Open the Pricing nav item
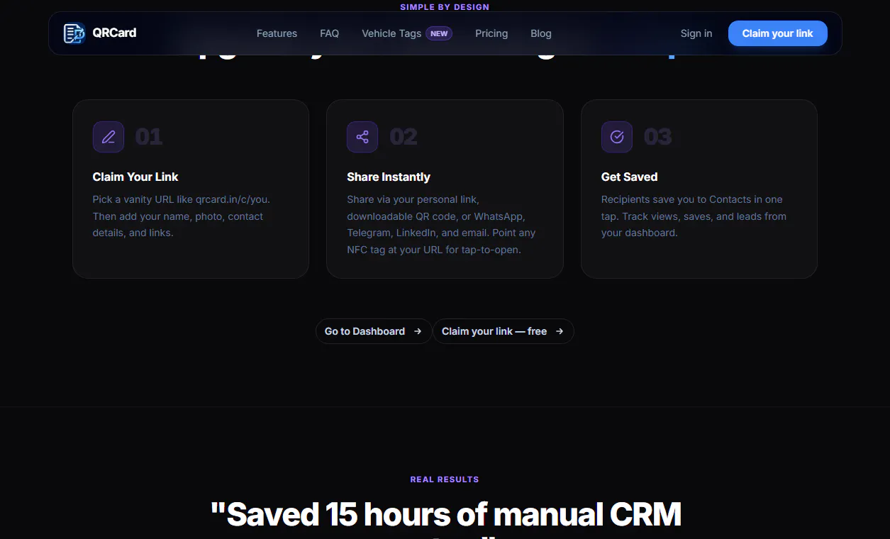890x539 pixels. click(491, 33)
